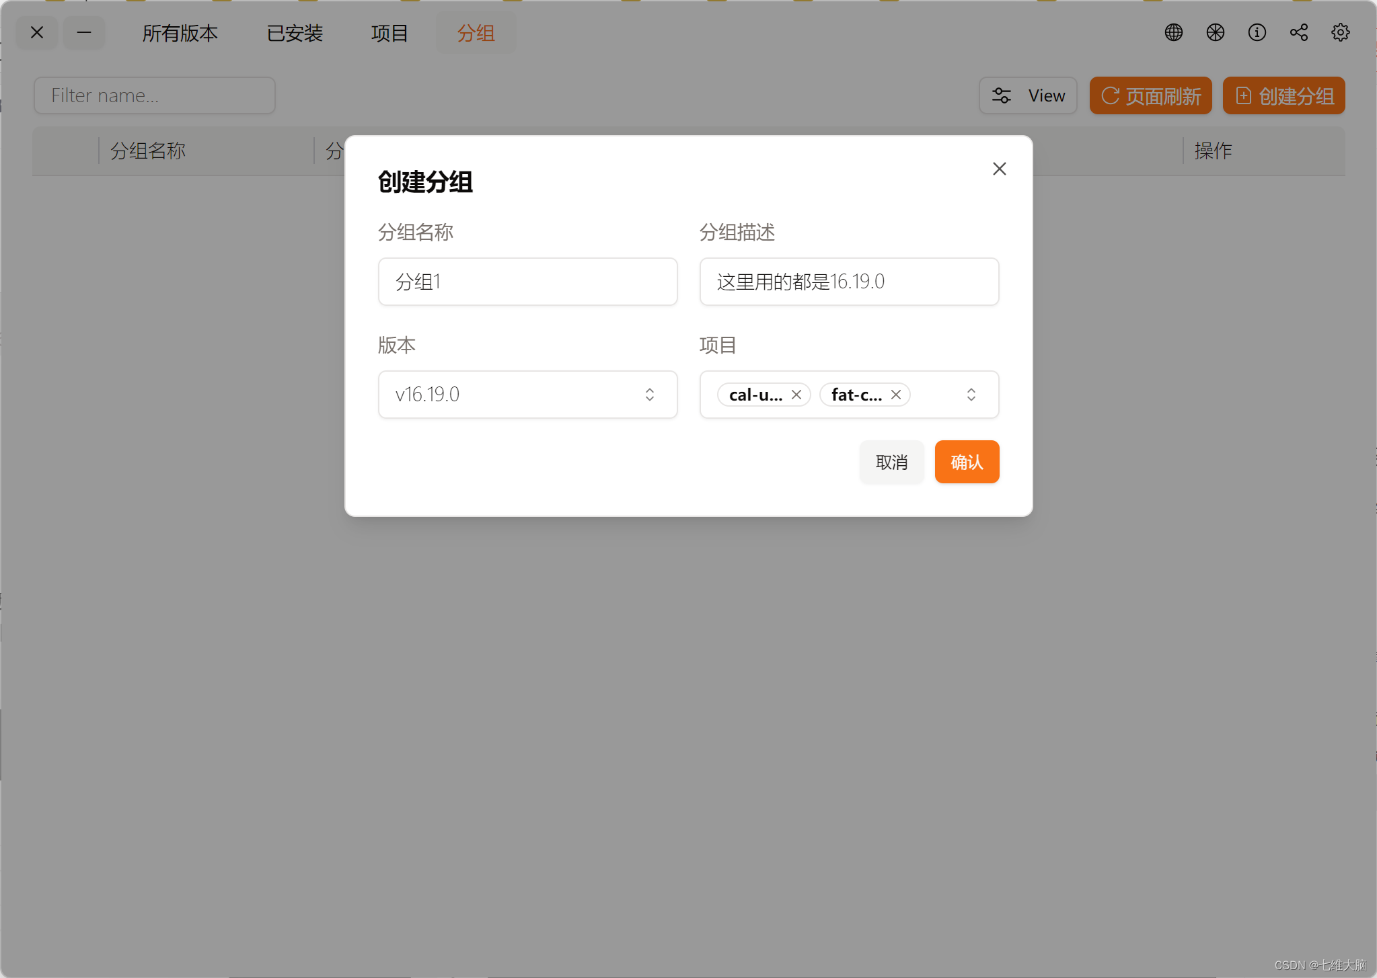Click the 页面刷新 button
Viewport: 1377px width, 978px height.
point(1150,95)
